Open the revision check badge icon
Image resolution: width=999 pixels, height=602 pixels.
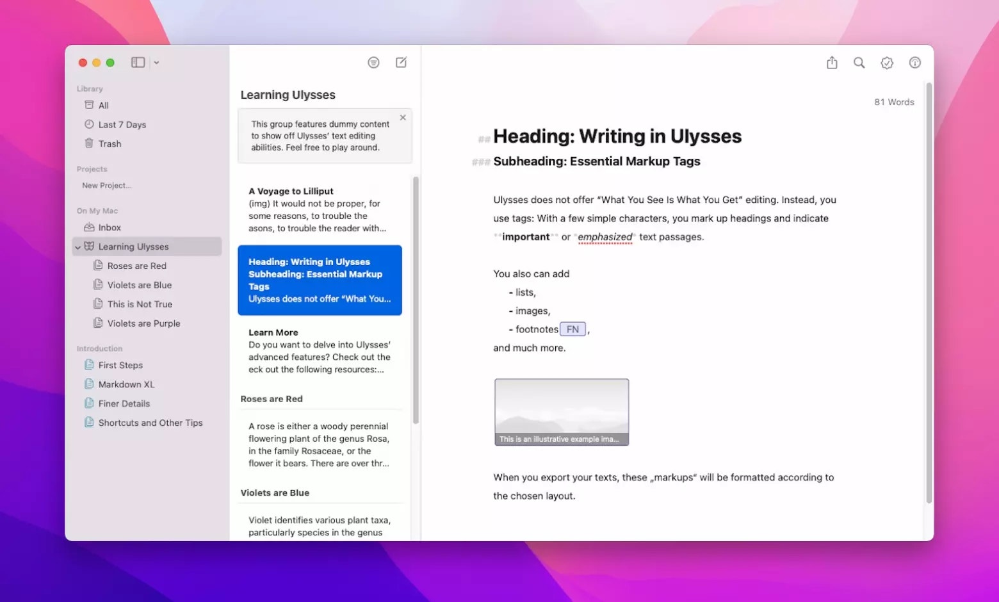pyautogui.click(x=887, y=63)
